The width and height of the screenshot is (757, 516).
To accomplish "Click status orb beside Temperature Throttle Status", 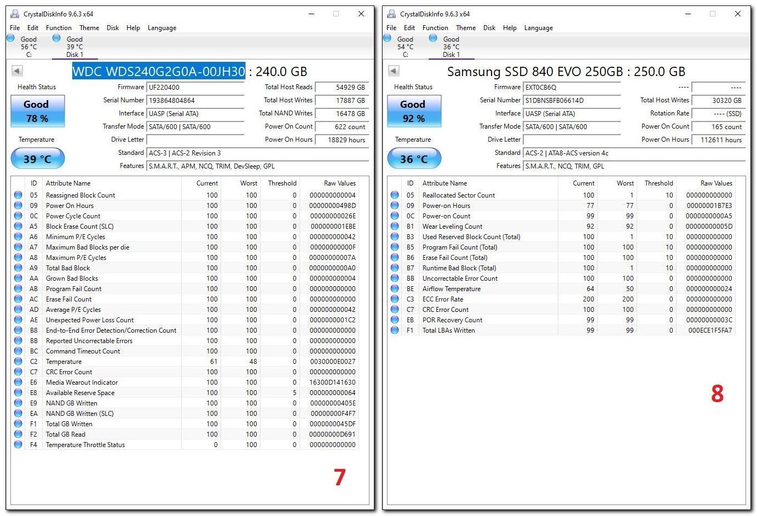I will click(x=18, y=444).
